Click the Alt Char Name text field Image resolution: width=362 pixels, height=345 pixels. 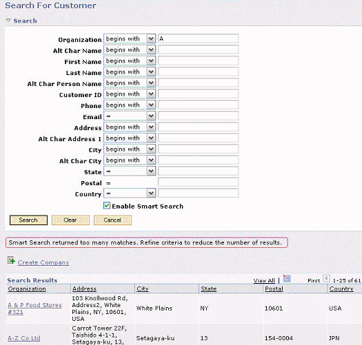pos(199,50)
